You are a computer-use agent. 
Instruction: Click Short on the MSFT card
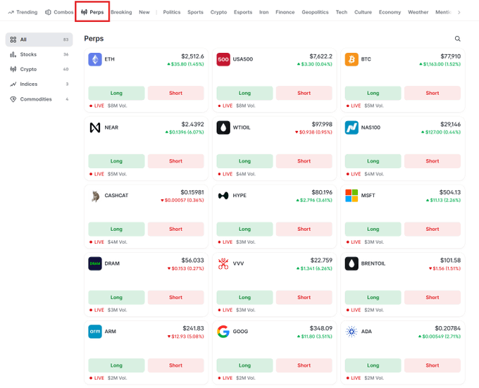(433, 230)
